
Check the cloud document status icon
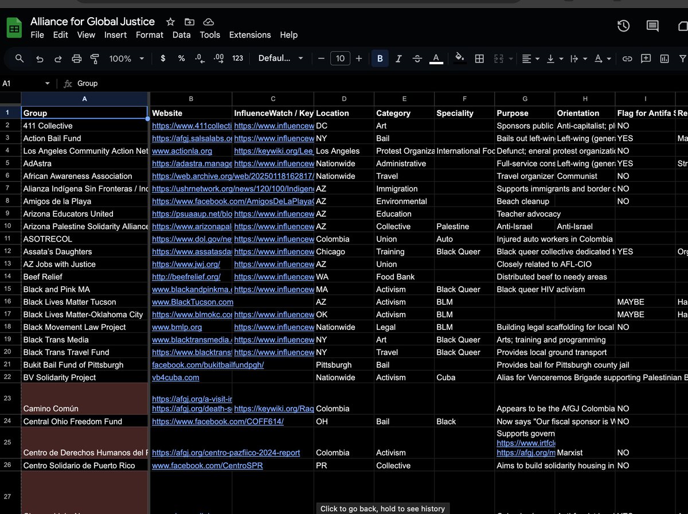pyautogui.click(x=209, y=22)
